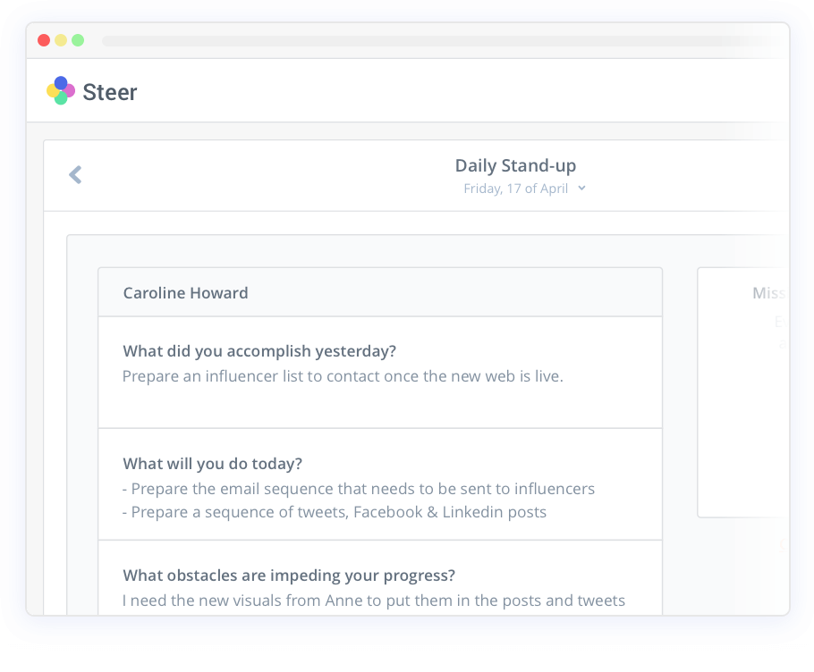Open the Friday, 17 of April date dropdown
Screen dimensions: 814x672
pos(524,189)
